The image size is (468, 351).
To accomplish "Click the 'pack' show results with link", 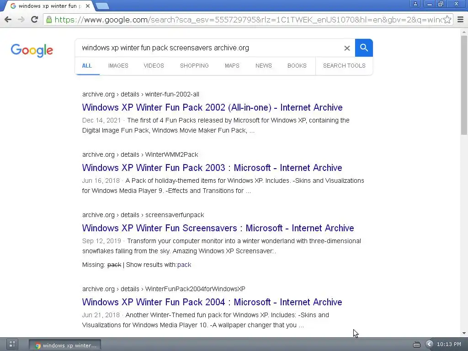I will [x=184, y=265].
